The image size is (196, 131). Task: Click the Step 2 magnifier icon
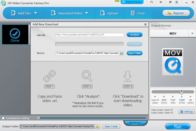pyautogui.click(x=87, y=76)
